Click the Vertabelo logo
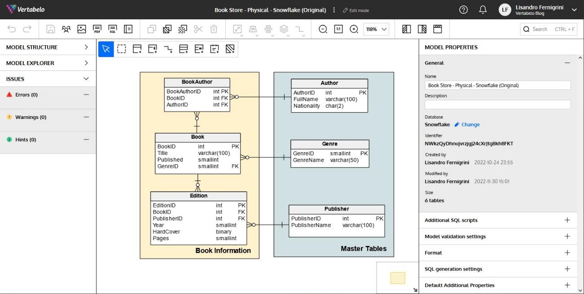 pos(26,9)
